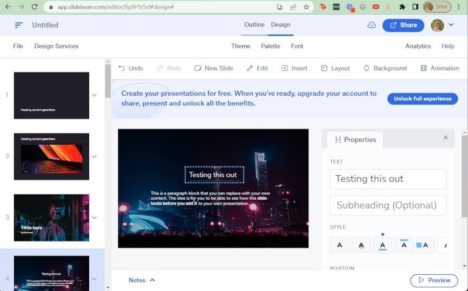Add a New Slide
468x291 pixels.
214,68
